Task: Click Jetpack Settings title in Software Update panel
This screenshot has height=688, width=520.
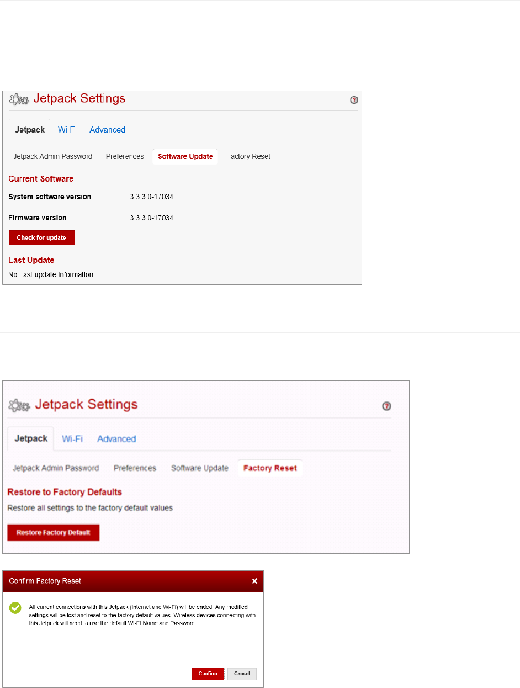Action: coord(79,99)
